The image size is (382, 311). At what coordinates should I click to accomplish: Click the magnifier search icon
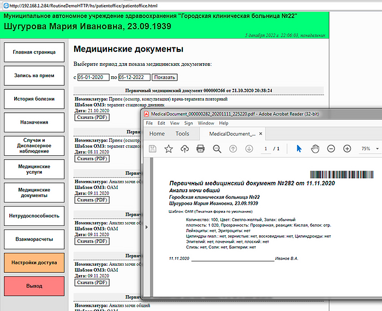pyautogui.click(x=217, y=149)
